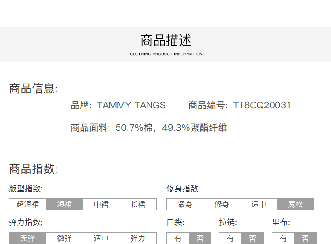Set 口袋 pocket option to 否
The width and height of the screenshot is (331, 244).
point(200,238)
